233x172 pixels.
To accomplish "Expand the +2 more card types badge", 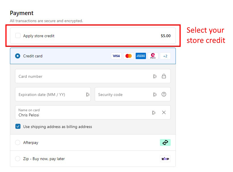I will (x=165, y=56).
